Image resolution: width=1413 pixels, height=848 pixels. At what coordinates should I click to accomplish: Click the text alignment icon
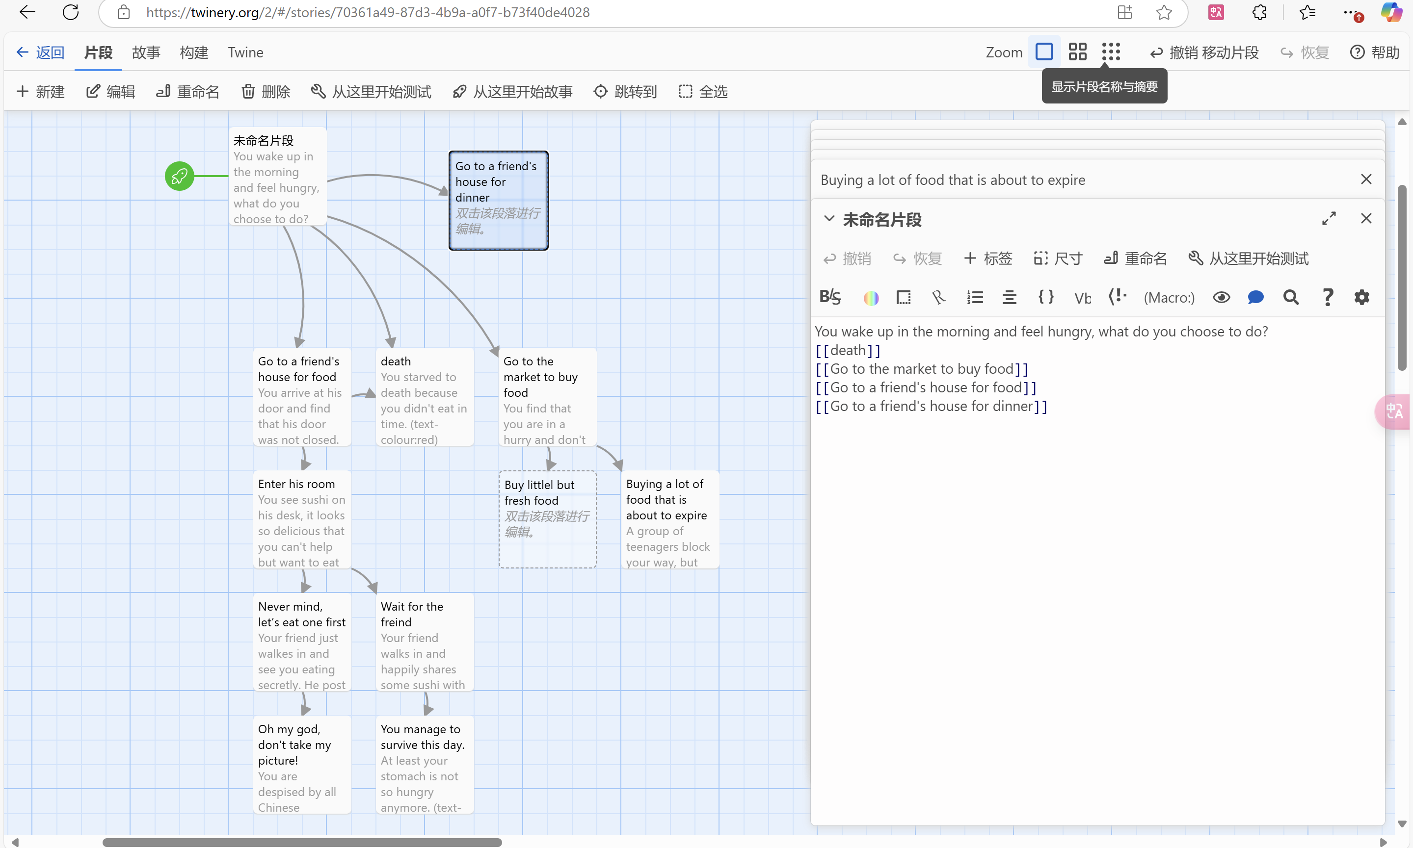[x=1009, y=297]
